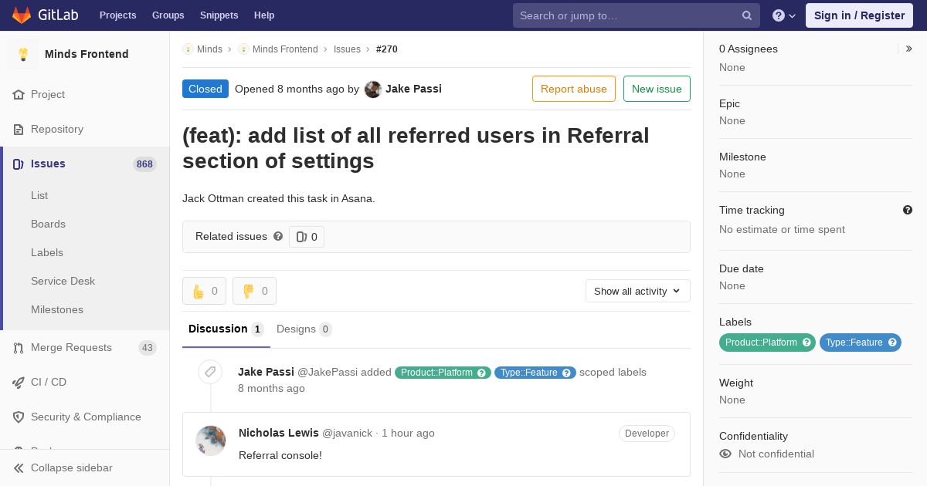Open the issues List submenu item
Screen dimensions: 927x486
(x=39, y=195)
